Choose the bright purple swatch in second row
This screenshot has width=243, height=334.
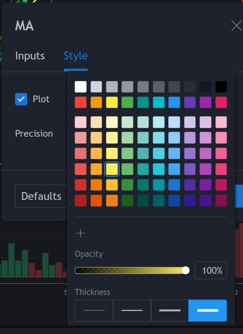pyautogui.click(x=190, y=102)
